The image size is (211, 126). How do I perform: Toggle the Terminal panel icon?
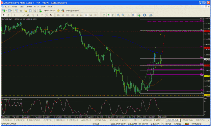30,10
